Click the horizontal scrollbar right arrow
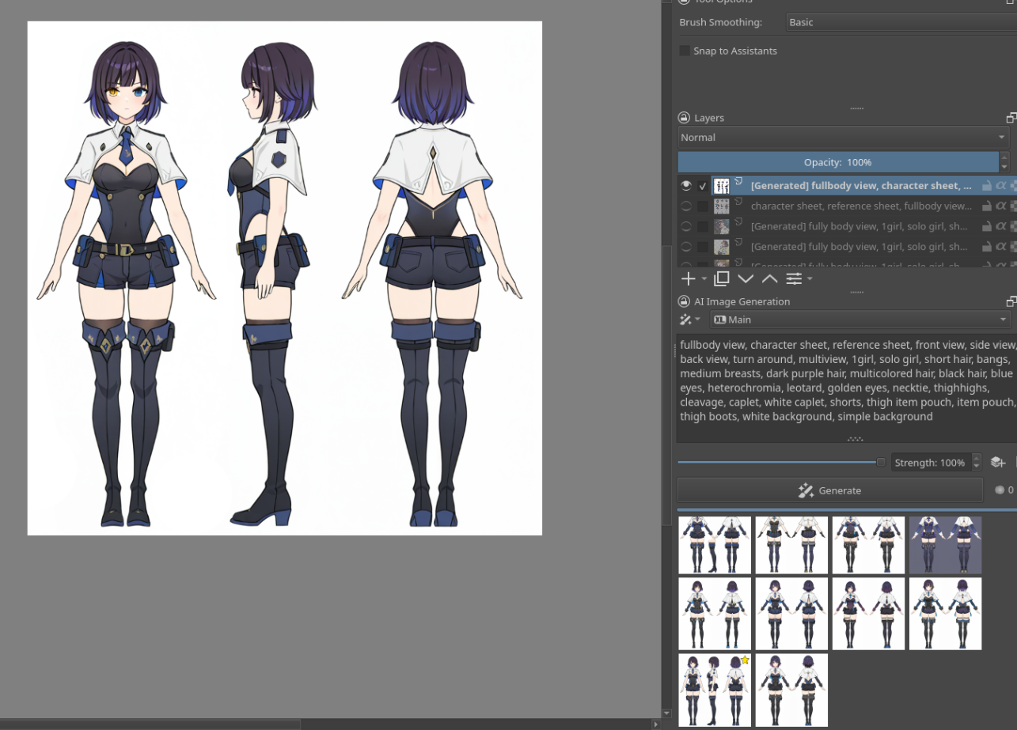 tap(655, 724)
